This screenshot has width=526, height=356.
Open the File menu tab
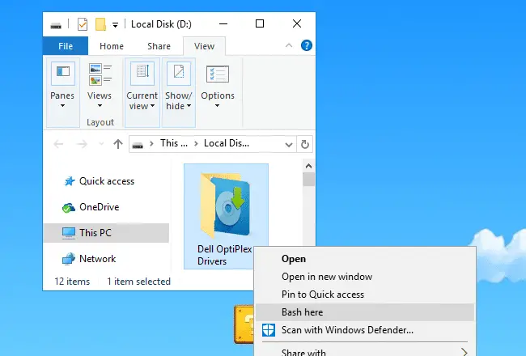click(x=66, y=46)
